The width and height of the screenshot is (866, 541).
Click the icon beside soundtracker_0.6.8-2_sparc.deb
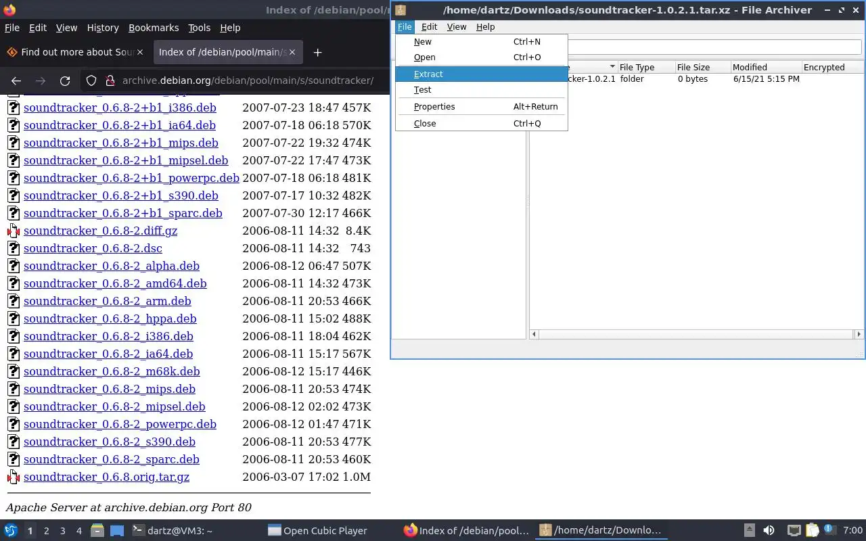click(14, 459)
